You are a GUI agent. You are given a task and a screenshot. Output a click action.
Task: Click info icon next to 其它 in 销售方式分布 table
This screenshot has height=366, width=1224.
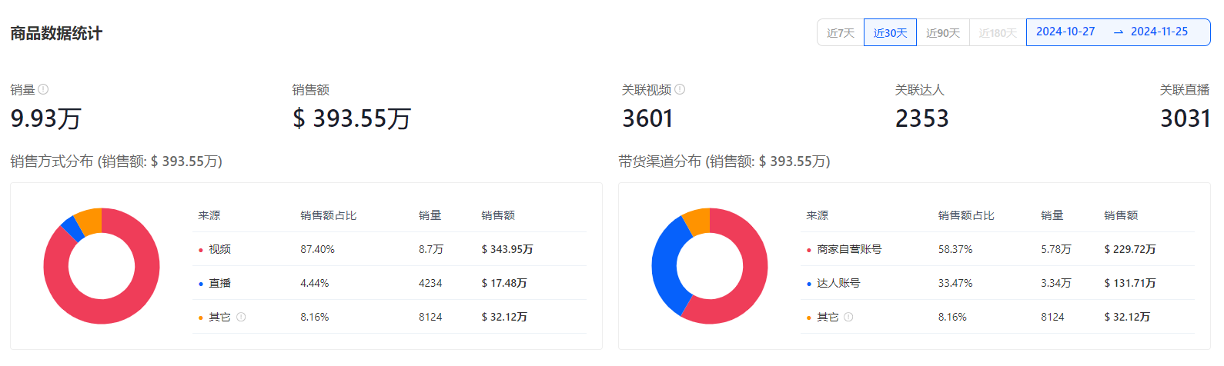(241, 317)
